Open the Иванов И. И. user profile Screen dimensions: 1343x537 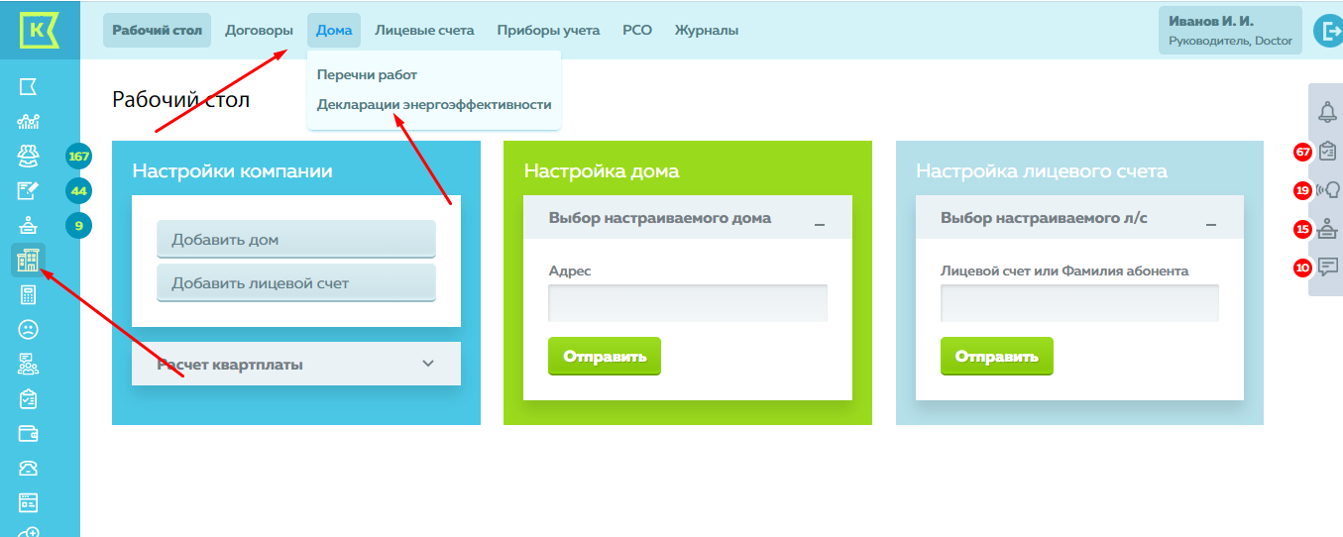click(x=1230, y=31)
